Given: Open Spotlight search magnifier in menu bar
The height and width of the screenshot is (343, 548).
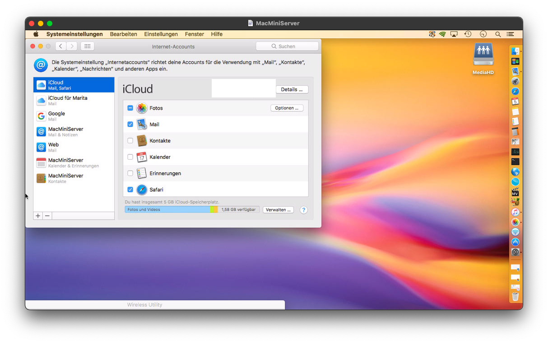Looking at the screenshot, I should (x=498, y=34).
